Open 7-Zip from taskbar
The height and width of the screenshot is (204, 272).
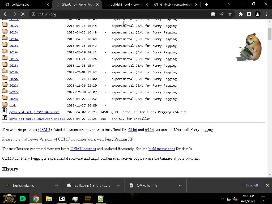62,199
